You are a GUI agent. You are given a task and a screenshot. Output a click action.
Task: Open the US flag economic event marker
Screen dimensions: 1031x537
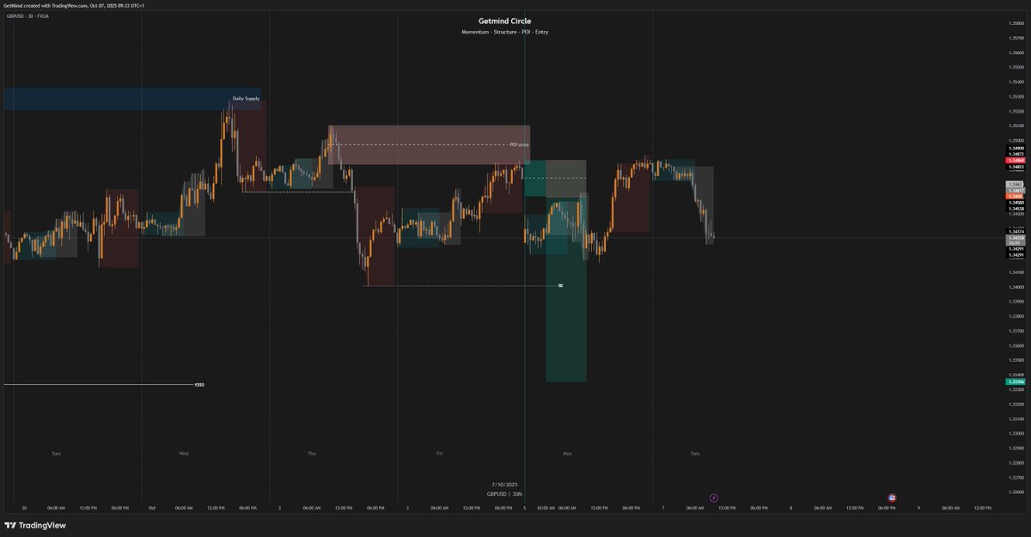click(x=892, y=497)
